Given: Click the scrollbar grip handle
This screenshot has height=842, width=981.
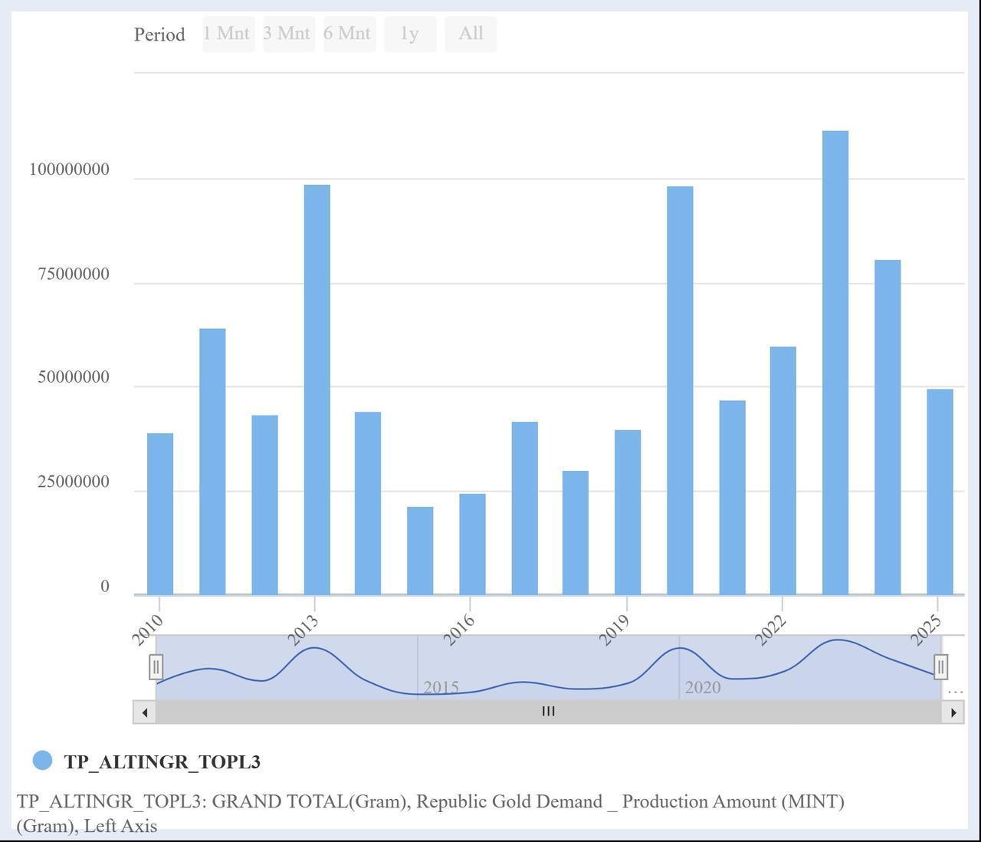Looking at the screenshot, I should (x=547, y=712).
